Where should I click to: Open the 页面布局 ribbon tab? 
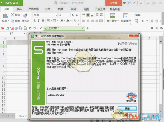34,9
